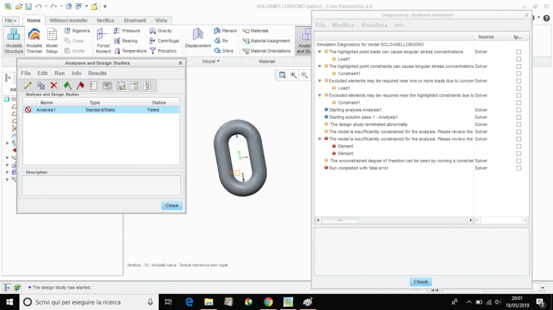Collapse the highlighted point constraints warning
This screenshot has height=310, width=553.
pyautogui.click(x=319, y=66)
